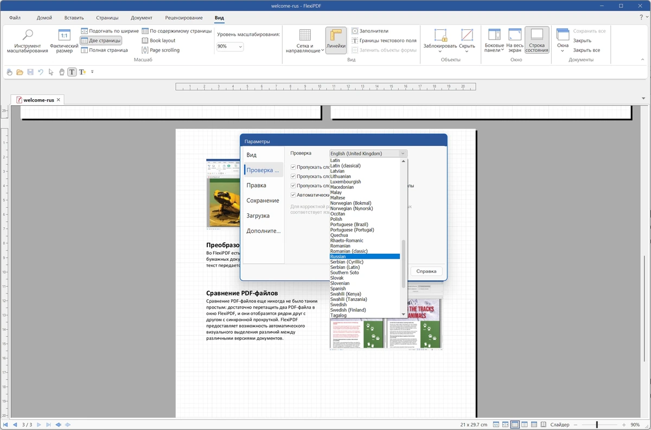Toggle Placeholders (Заполнители) display
The image size is (651, 430).
pyautogui.click(x=370, y=31)
